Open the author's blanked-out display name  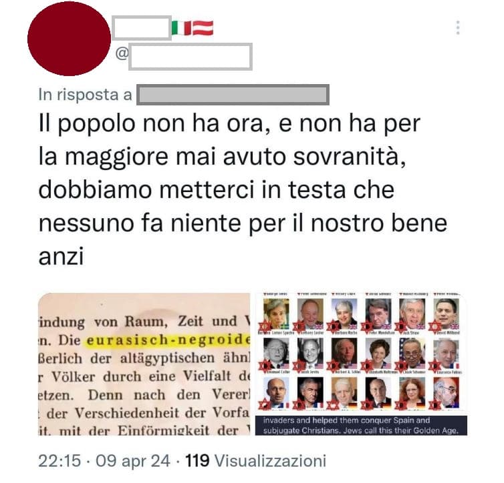click(x=142, y=28)
